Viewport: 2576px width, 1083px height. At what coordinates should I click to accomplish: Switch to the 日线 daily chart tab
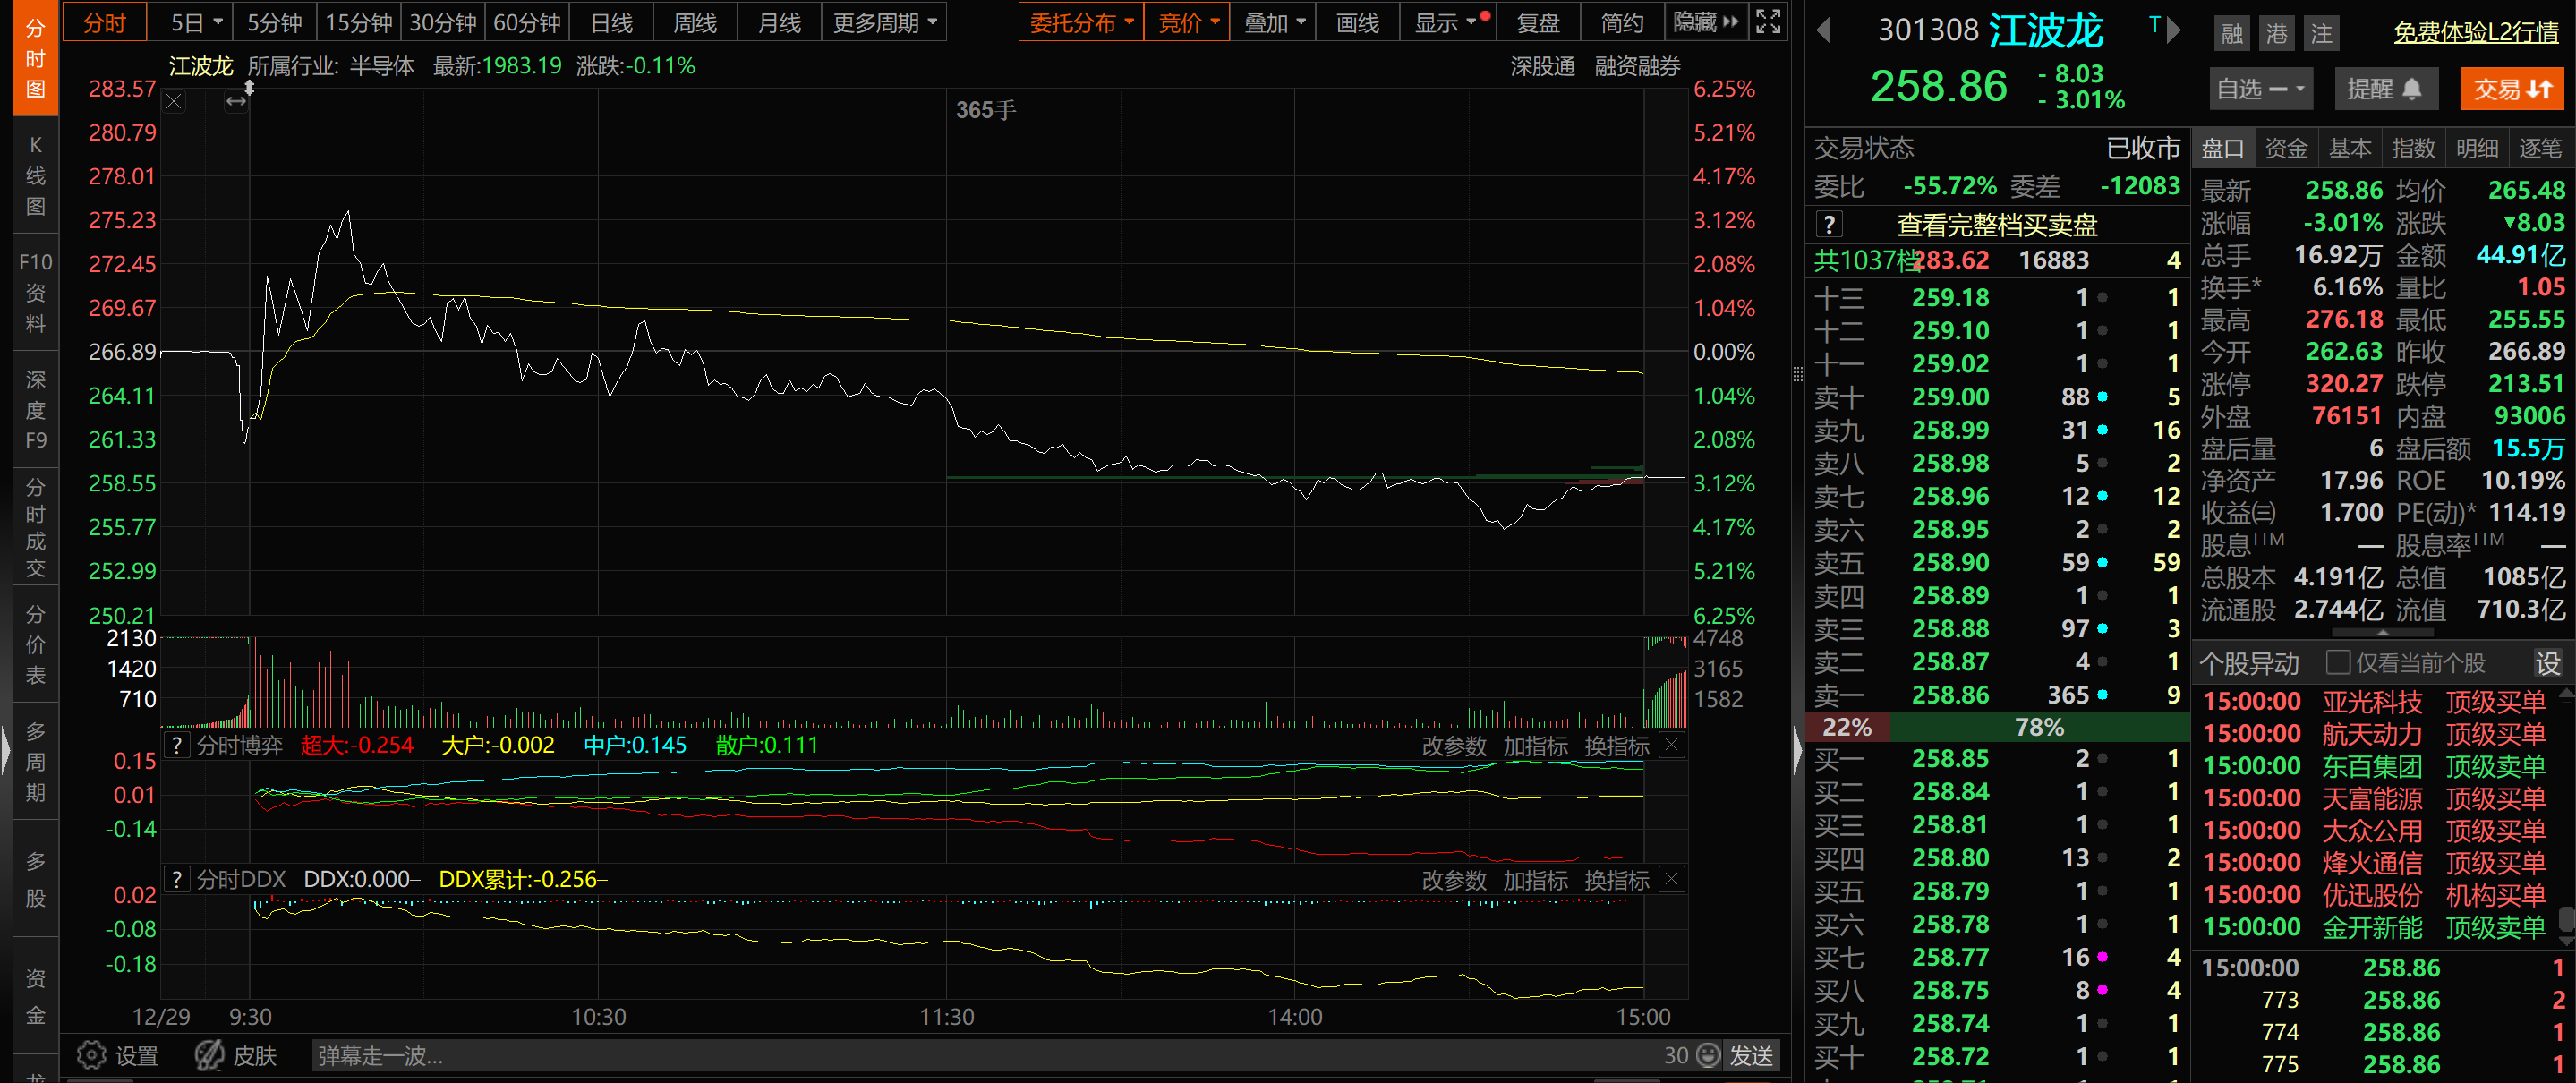(x=611, y=22)
